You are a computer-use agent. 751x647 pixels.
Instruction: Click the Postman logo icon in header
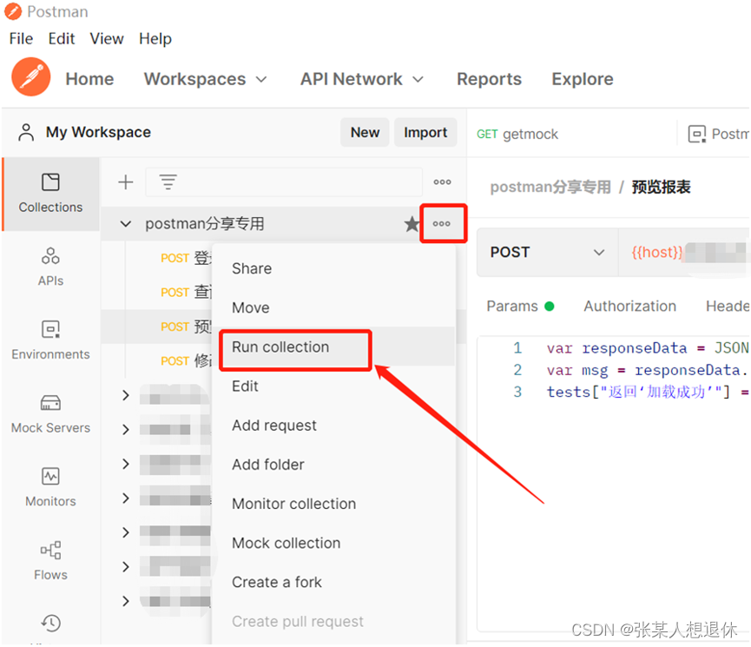click(x=31, y=77)
